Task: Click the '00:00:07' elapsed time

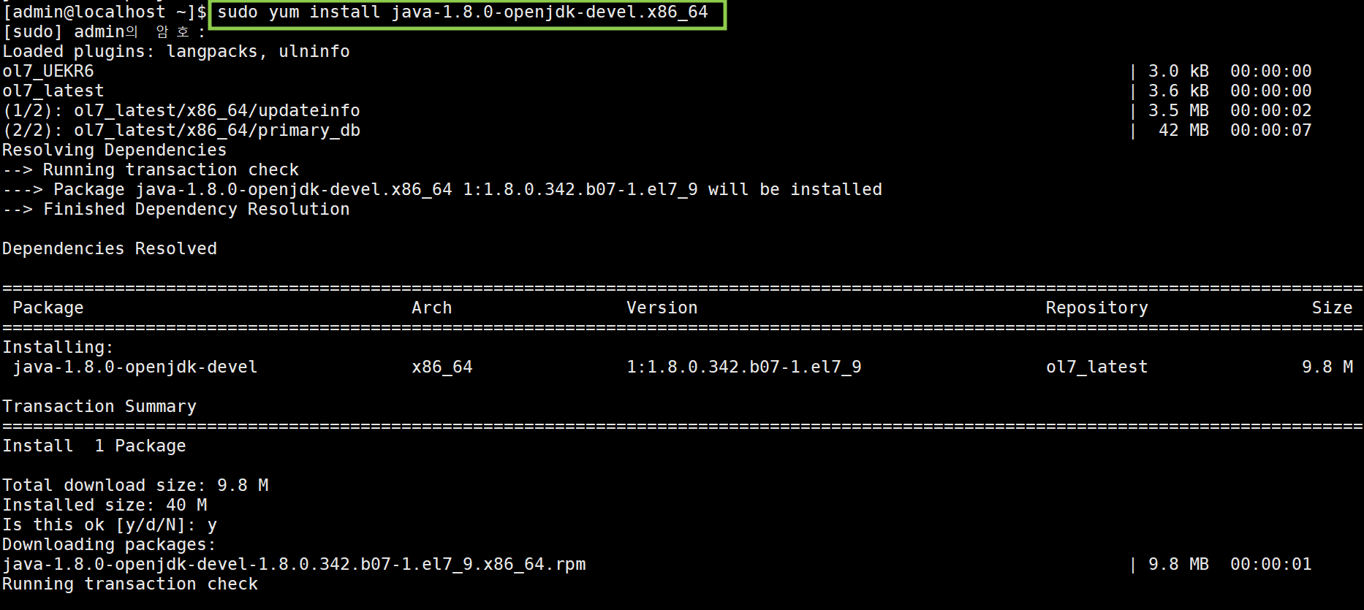Action: [x=1270, y=131]
